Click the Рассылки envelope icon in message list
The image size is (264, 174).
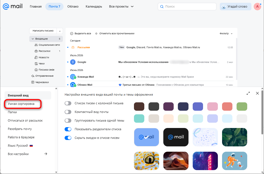(73, 47)
